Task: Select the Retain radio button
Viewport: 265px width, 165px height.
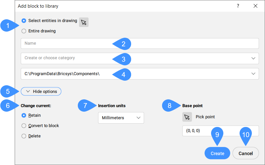Action: (24, 116)
